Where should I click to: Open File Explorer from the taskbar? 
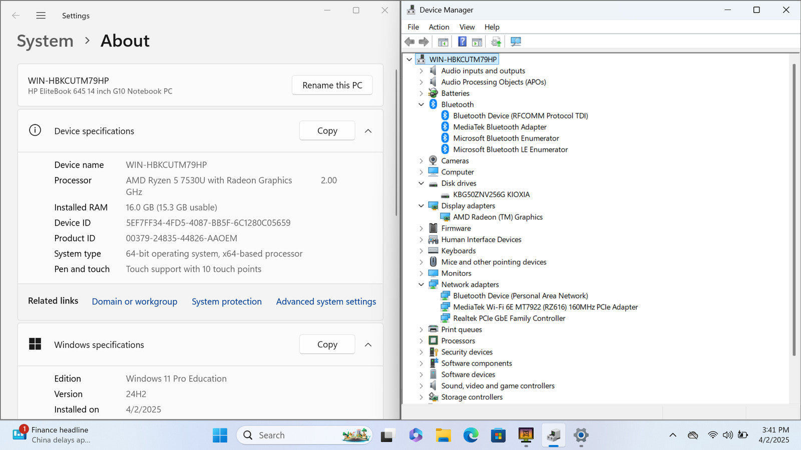click(443, 435)
